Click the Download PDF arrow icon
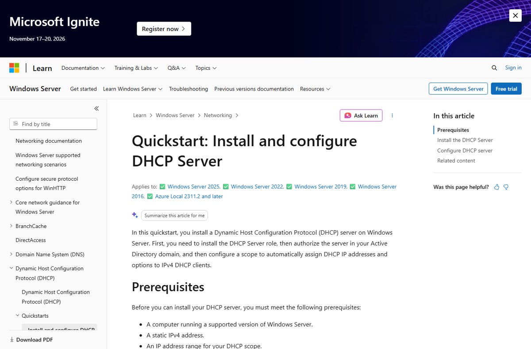 click(x=12, y=340)
